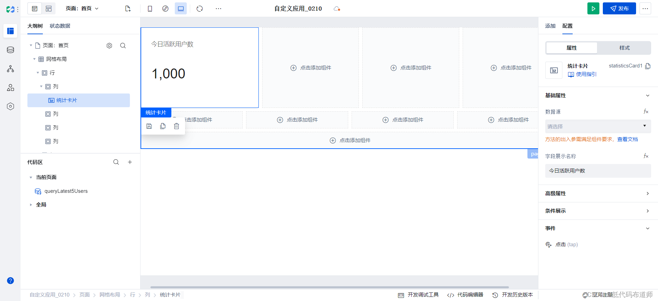658x301 pixels.
Task: Add the 点击 (tap) event
Action: (562, 244)
